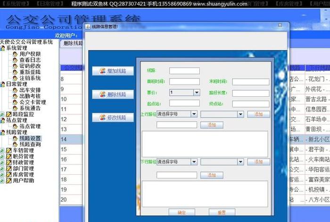Select table row number 14
Image resolution: width=330 pixels, height=222 pixels.
71,139
